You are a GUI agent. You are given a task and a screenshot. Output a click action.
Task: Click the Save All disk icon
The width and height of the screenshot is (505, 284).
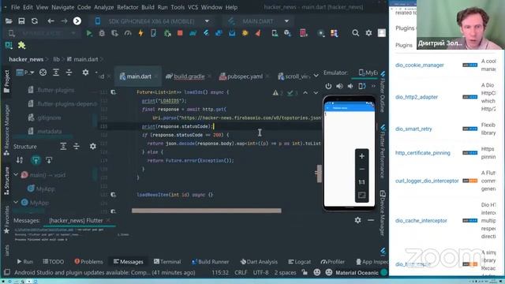coord(21,21)
